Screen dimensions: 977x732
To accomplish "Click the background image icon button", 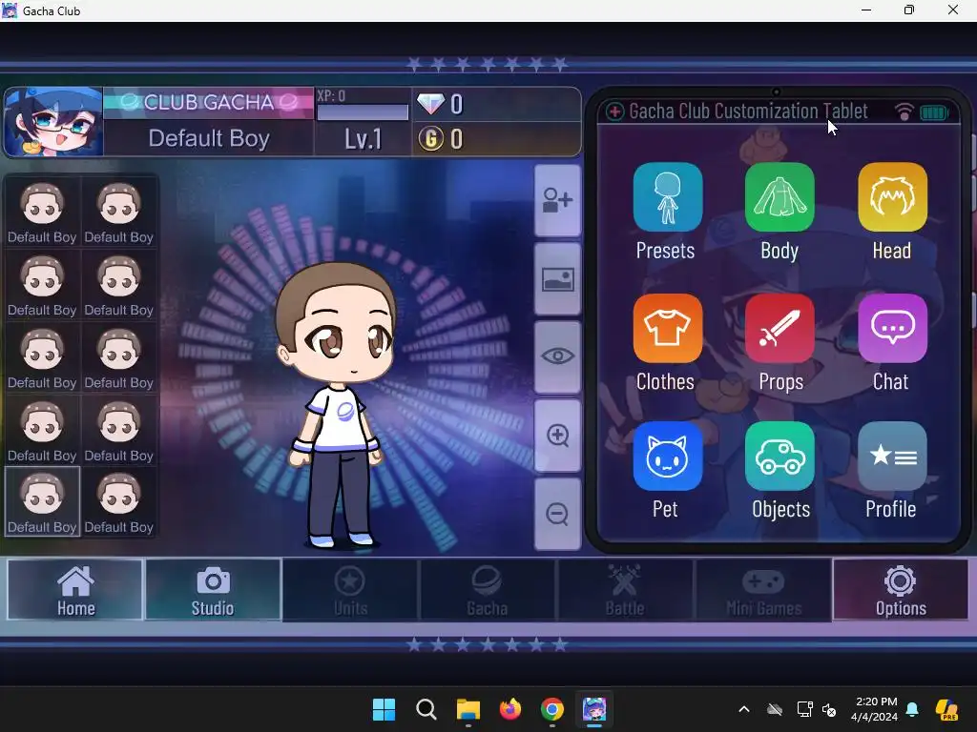I will 557,279.
